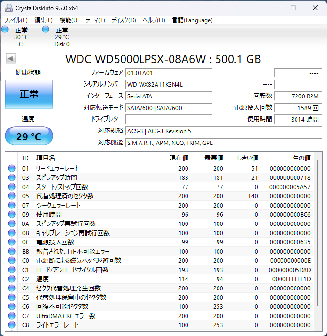The image size is (327, 336).
Task: Click the blue status orb for Disk 0
Action: (46, 30)
